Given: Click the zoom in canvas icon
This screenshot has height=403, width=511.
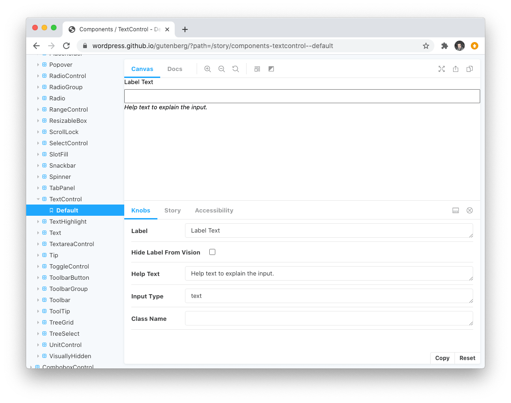Looking at the screenshot, I should (207, 69).
